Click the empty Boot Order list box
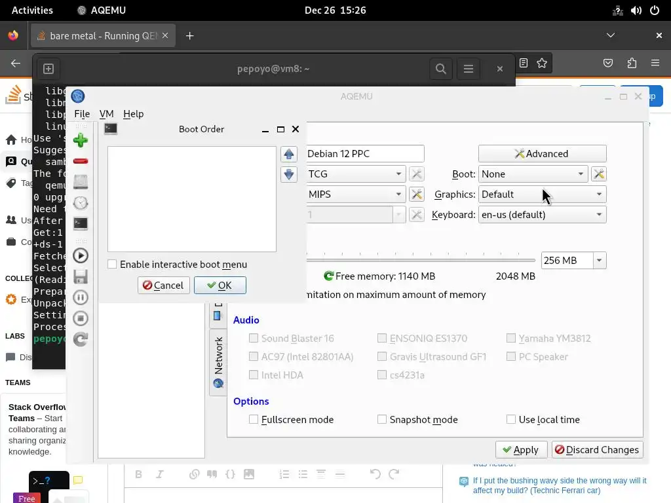Image resolution: width=671 pixels, height=503 pixels. (192, 199)
